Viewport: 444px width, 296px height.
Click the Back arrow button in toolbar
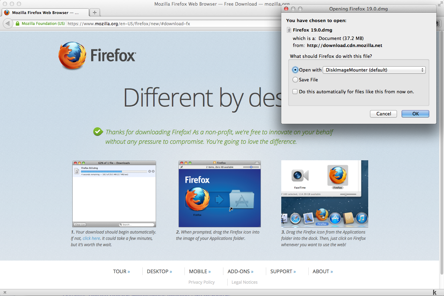pyautogui.click(x=7, y=23)
